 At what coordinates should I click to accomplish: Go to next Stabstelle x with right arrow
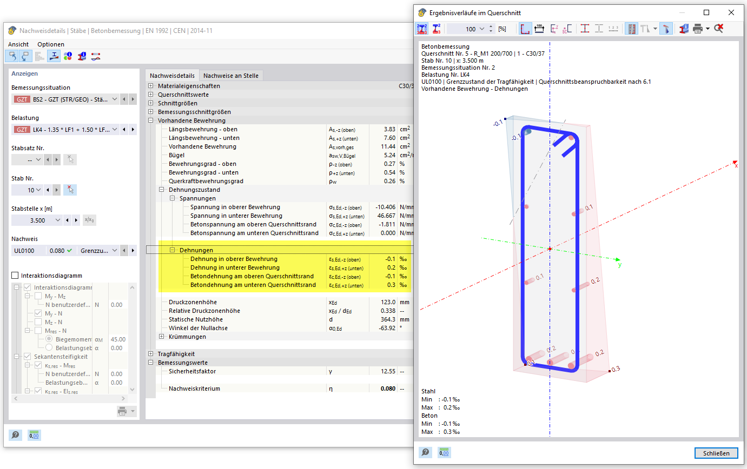tap(76, 220)
